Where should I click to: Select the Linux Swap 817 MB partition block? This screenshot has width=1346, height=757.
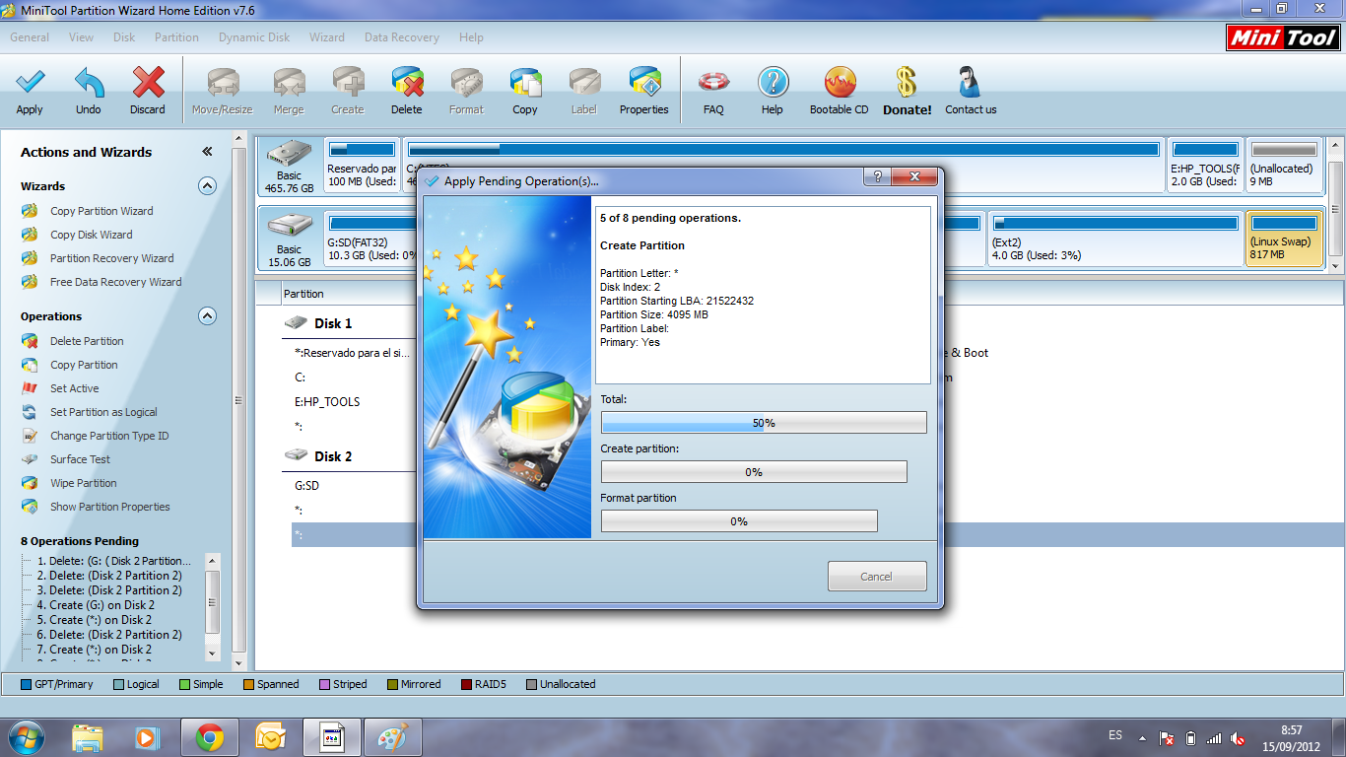pos(1284,239)
